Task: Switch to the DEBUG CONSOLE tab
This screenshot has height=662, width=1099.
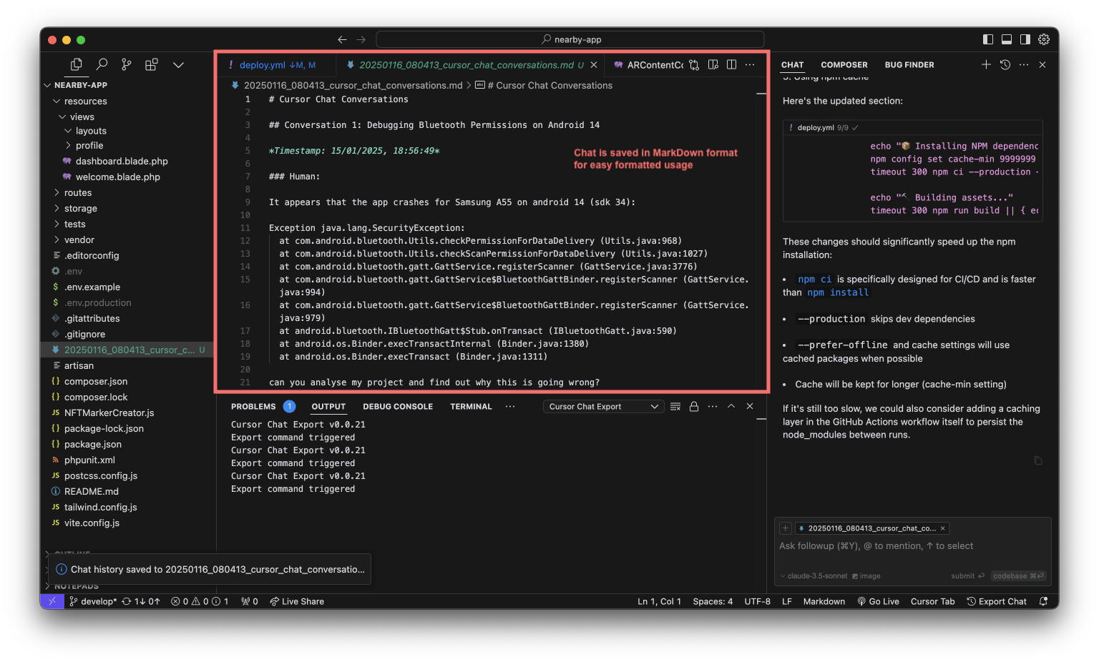Action: pos(398,407)
